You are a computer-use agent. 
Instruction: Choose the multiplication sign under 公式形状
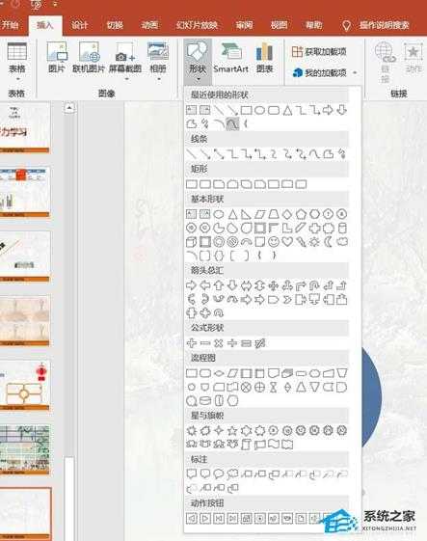click(219, 343)
